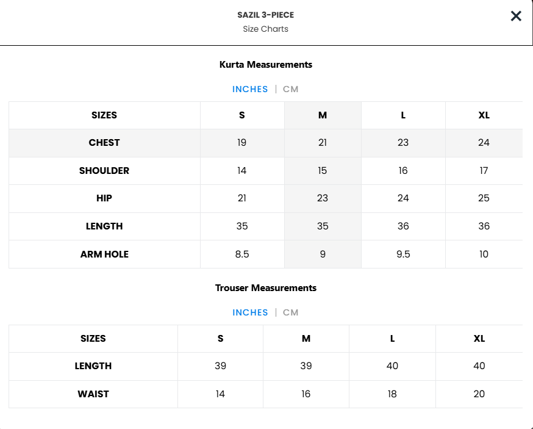Select INCHES for Trouser measurements
The height and width of the screenshot is (429, 533).
[250, 312]
